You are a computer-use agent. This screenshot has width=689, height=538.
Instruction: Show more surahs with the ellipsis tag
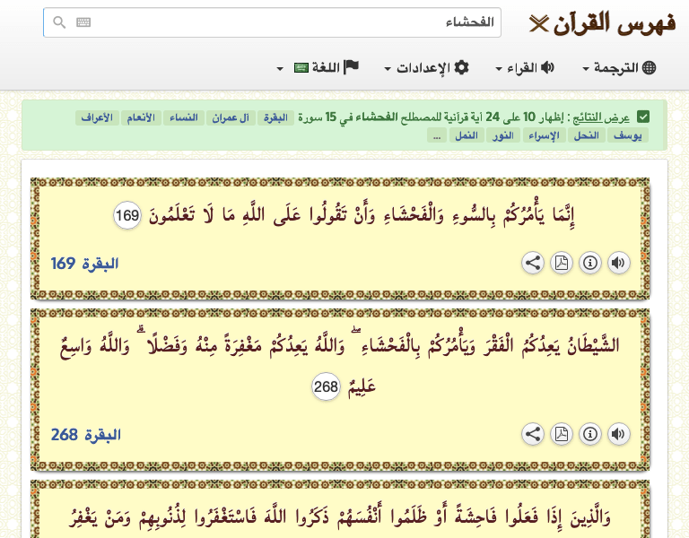click(437, 136)
